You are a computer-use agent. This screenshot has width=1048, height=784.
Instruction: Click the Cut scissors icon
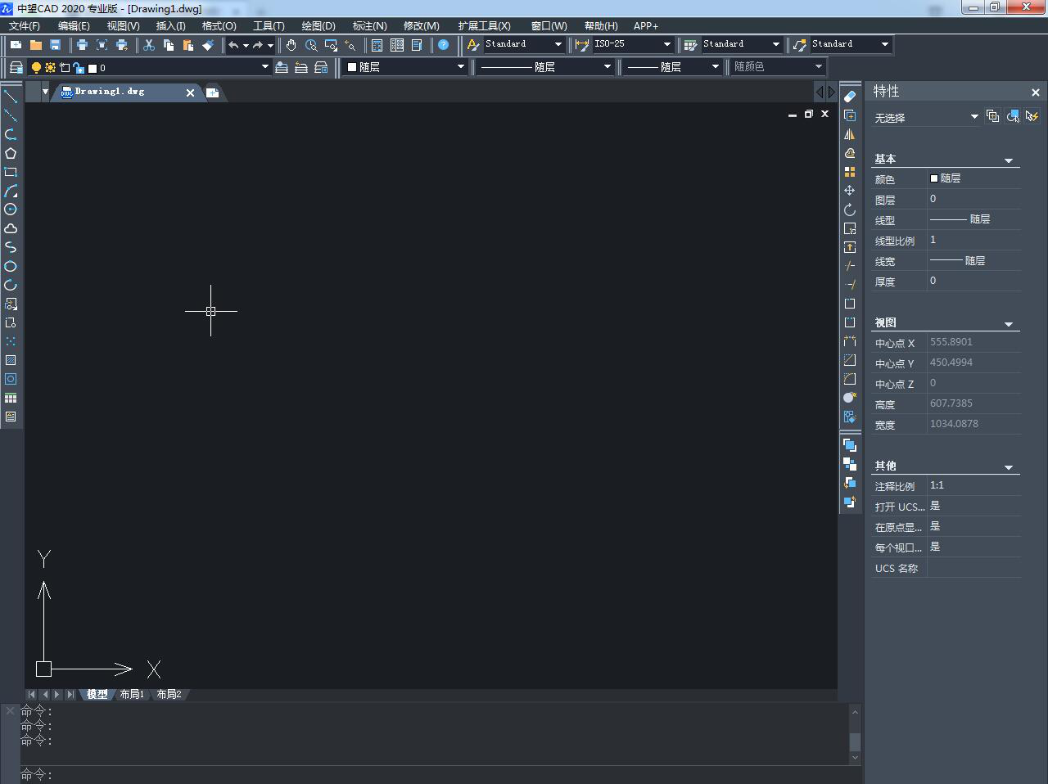coord(149,45)
